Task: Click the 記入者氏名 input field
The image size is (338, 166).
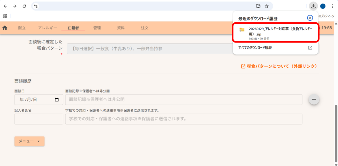Action: pyautogui.click(x=39, y=119)
